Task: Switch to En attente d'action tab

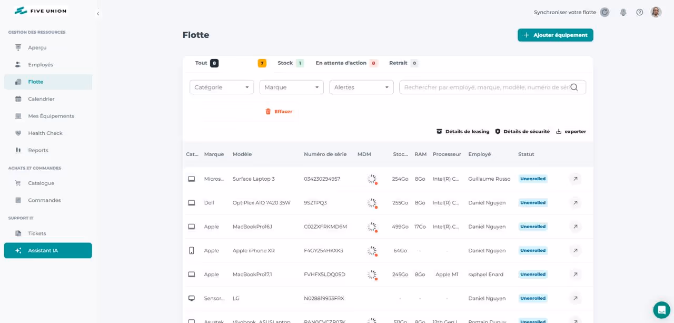Action: coord(346,63)
